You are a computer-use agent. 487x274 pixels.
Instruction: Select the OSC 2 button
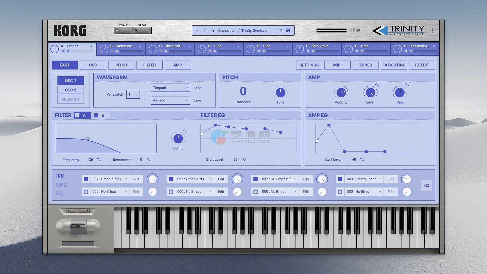click(x=71, y=90)
